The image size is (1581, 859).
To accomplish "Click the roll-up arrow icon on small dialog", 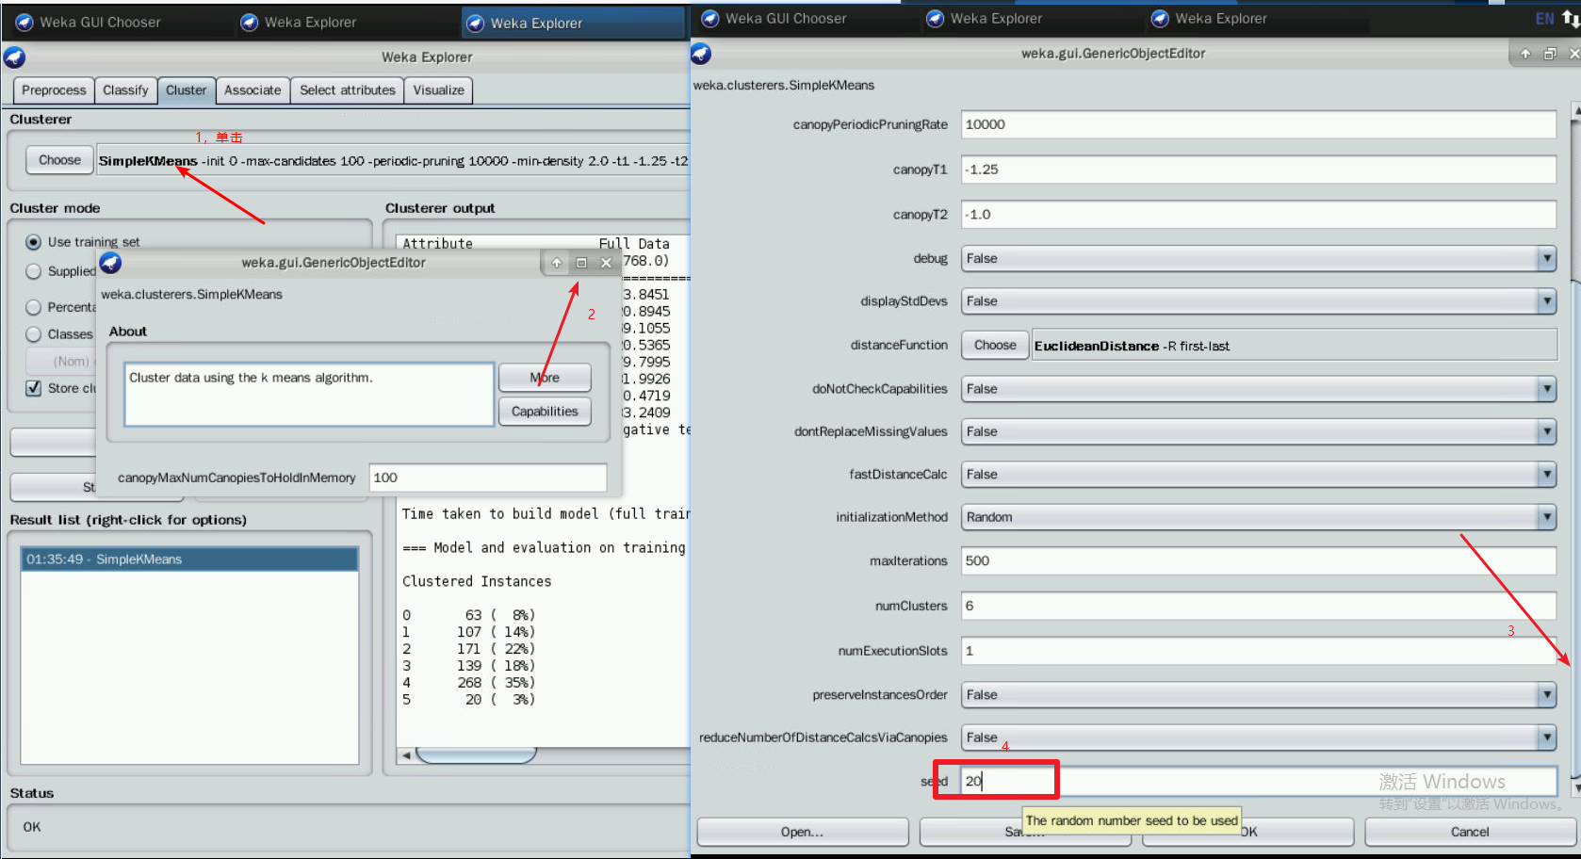I will [x=556, y=263].
